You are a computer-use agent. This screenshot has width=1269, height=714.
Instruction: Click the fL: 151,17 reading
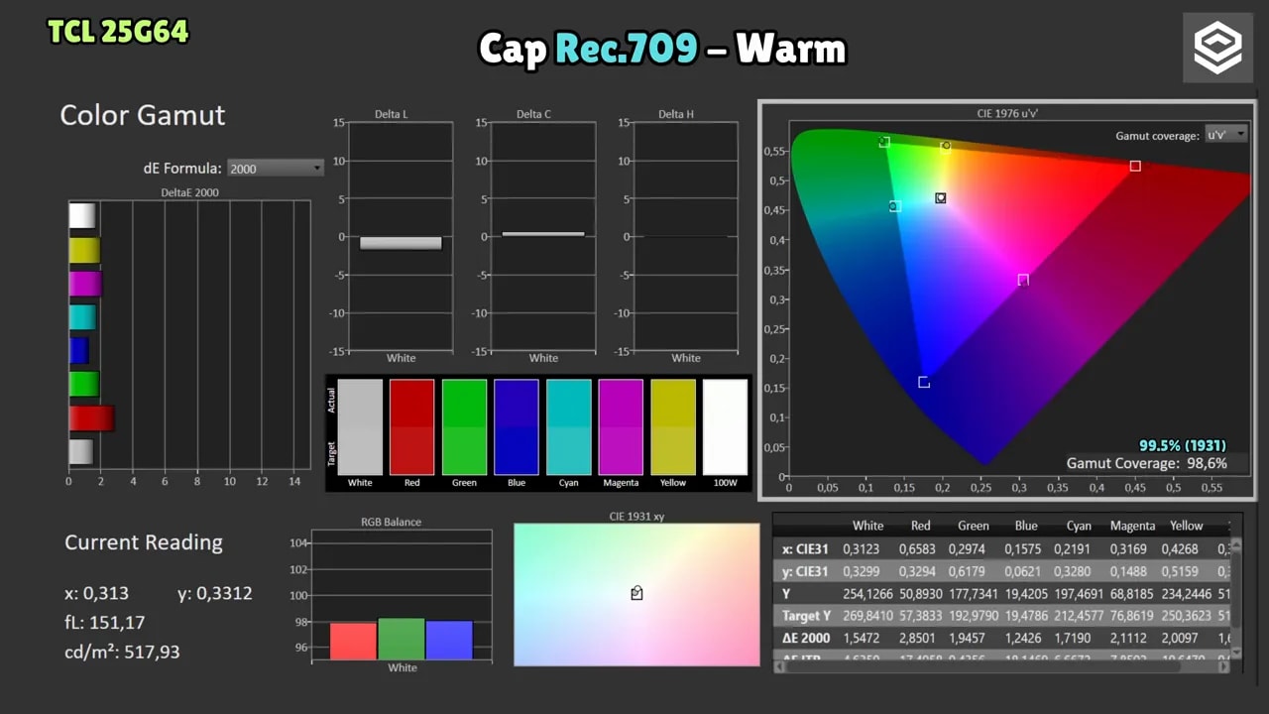tap(104, 623)
